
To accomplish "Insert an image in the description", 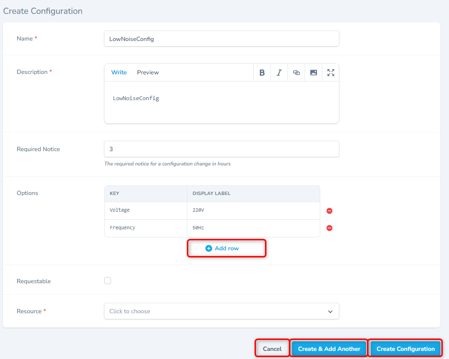I will point(314,72).
